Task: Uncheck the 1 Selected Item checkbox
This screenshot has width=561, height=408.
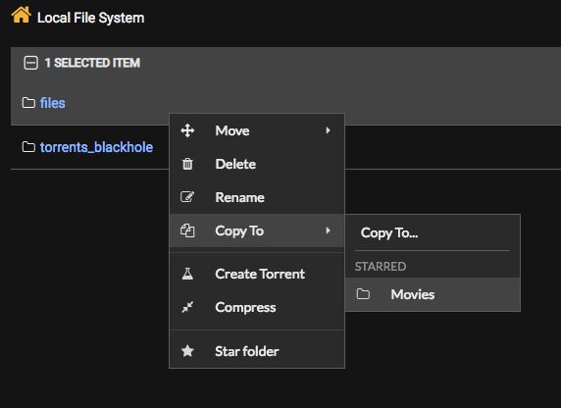Action: pyautogui.click(x=30, y=63)
